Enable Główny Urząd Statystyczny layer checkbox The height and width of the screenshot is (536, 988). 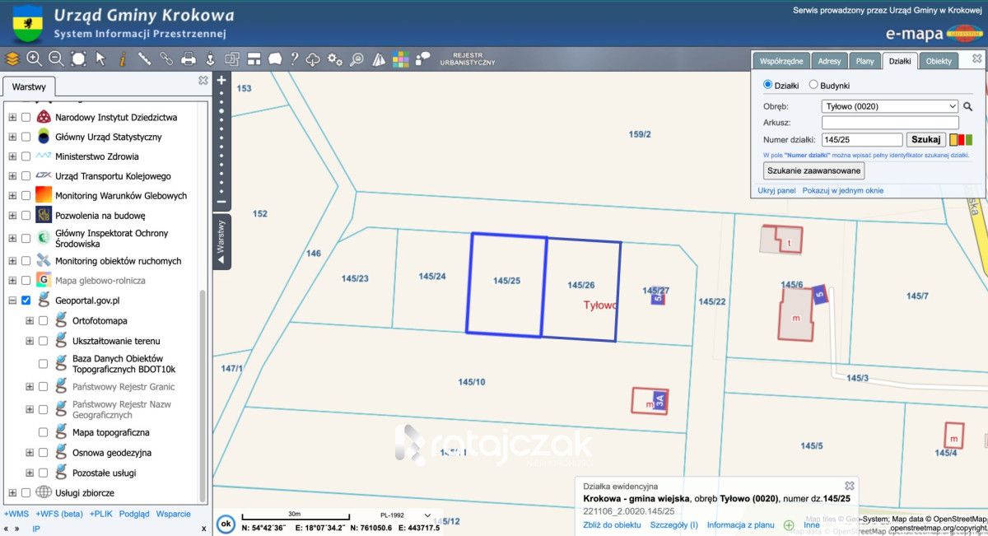[x=26, y=137]
